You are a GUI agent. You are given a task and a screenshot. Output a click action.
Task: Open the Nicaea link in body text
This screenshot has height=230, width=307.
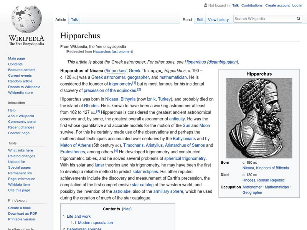(x=112, y=99)
